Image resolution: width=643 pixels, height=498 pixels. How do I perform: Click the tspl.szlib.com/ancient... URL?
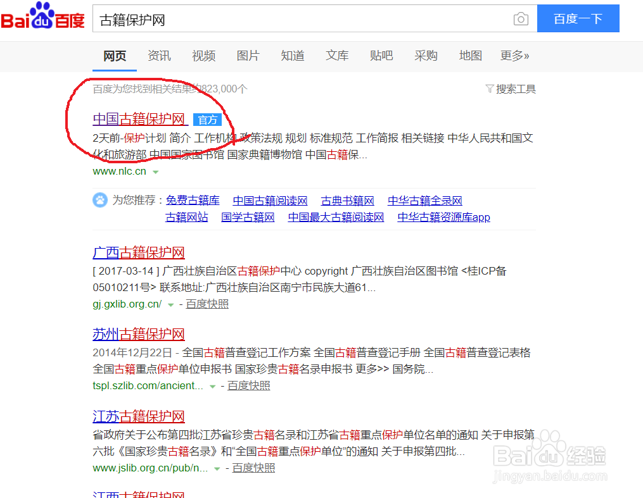pos(148,386)
